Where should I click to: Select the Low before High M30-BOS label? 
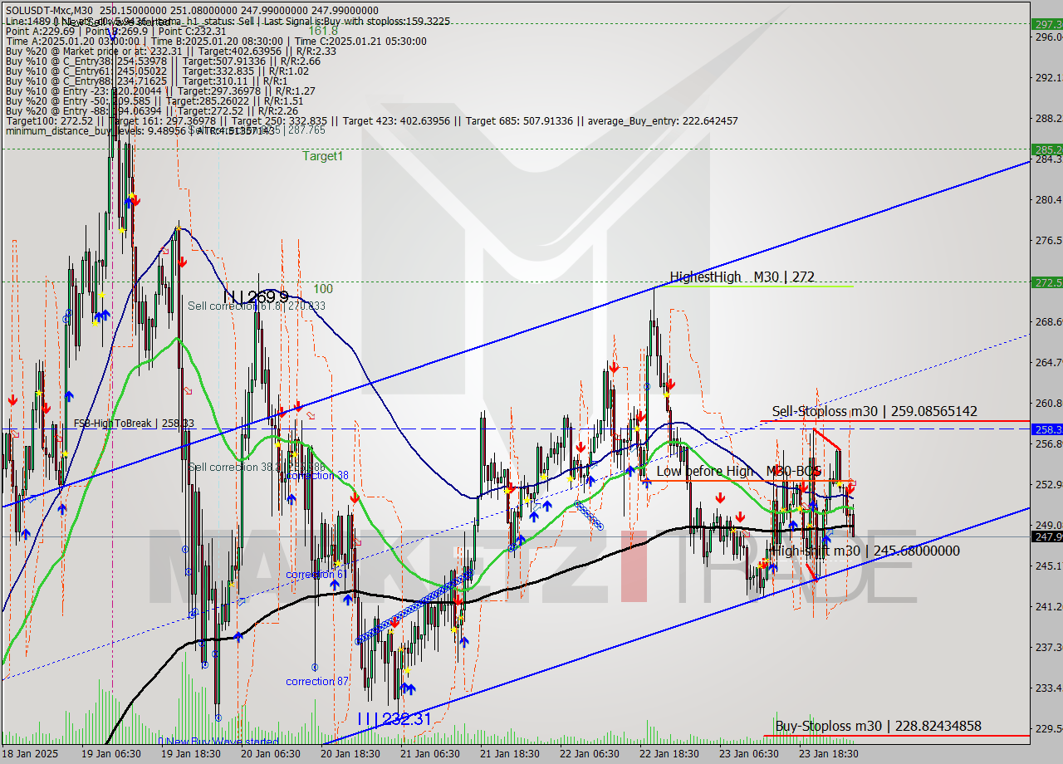click(738, 471)
